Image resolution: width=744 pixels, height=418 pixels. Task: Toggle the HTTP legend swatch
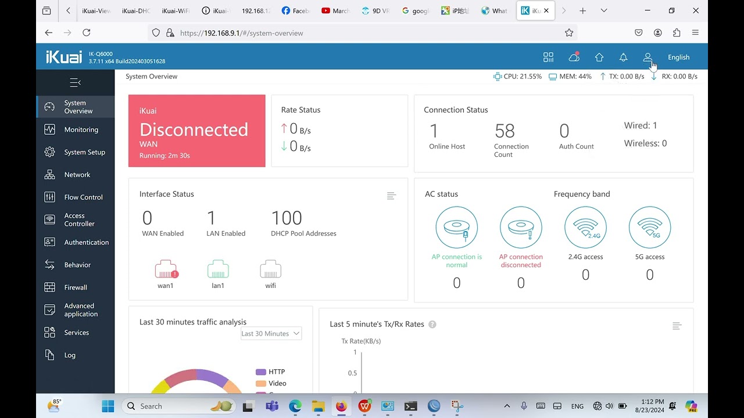tap(261, 372)
